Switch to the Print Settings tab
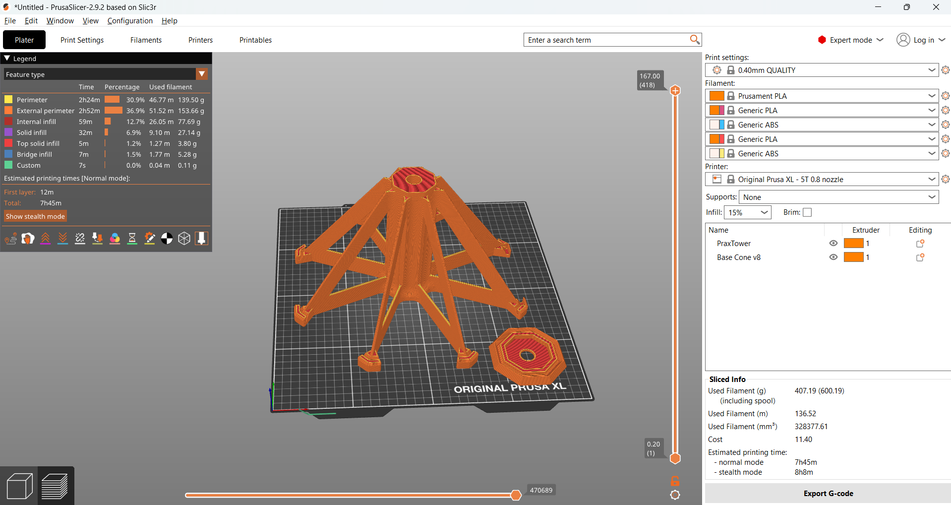Screen dimensions: 951x505 pyautogui.click(x=82, y=40)
